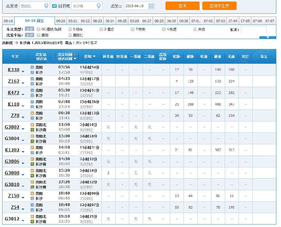Screen dimensions: 281x227
Task: Click terminal icon in G3002 row
Action: (32, 130)
